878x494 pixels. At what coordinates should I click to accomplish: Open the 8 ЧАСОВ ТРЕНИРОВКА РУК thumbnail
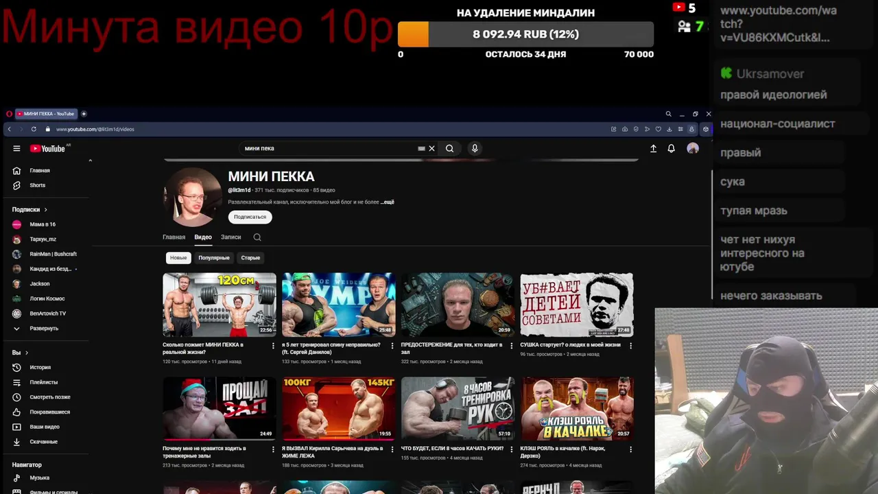tap(458, 408)
